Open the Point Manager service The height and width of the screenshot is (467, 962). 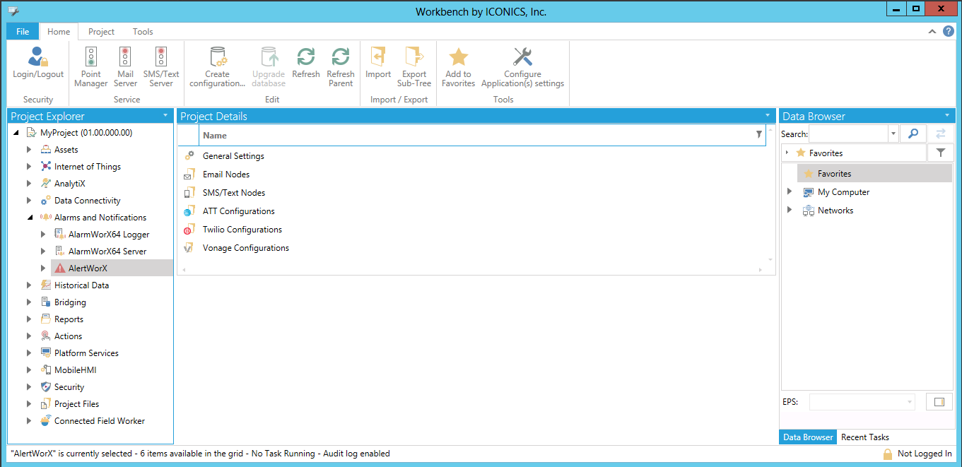(90, 57)
